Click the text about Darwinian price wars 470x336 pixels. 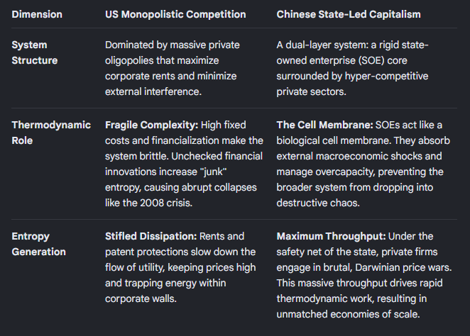coord(364,267)
